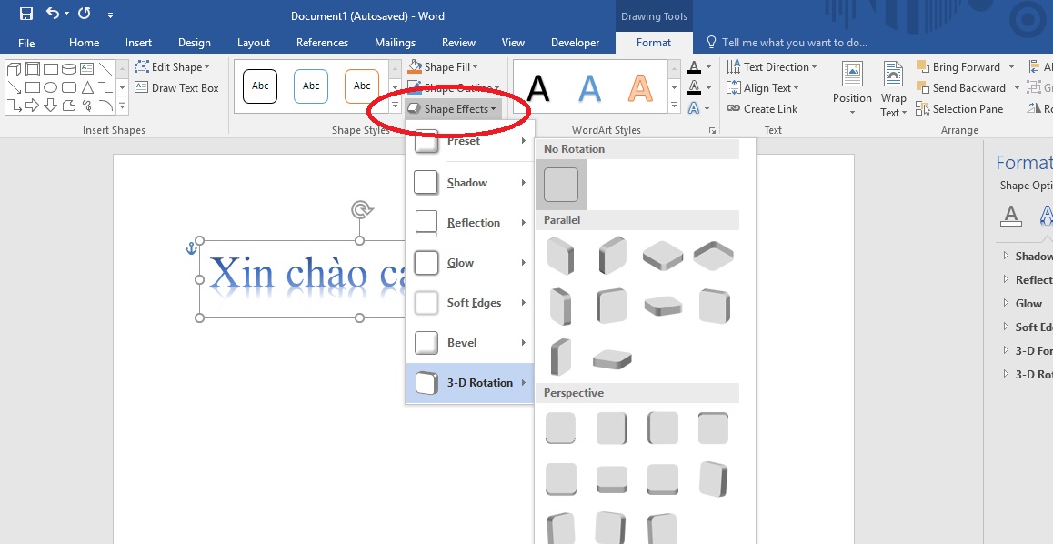The height and width of the screenshot is (544, 1053).
Task: Open Customize Quick Access Toolbar arrow
Action: click(x=110, y=15)
